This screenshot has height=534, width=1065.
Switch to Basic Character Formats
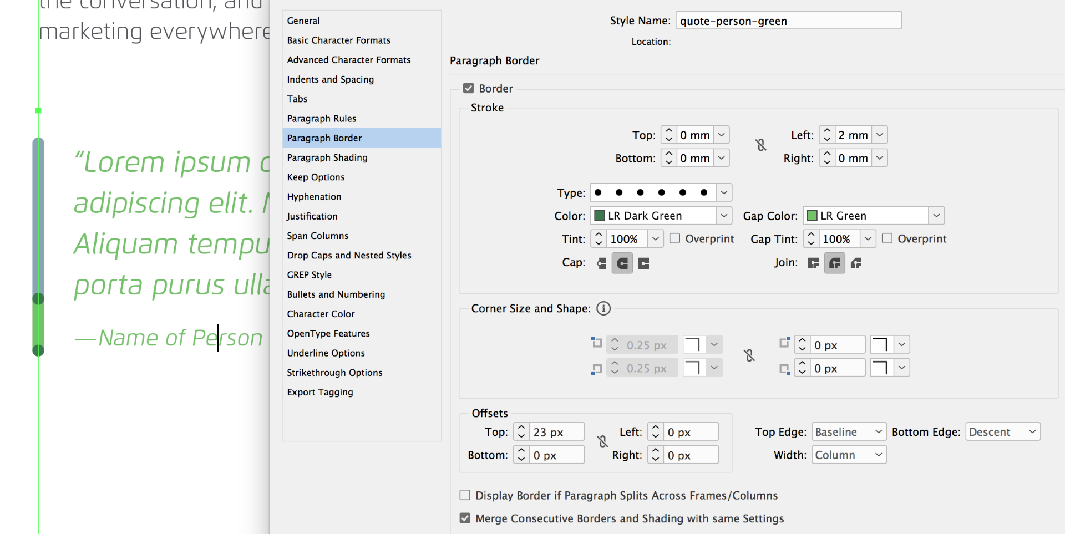pyautogui.click(x=338, y=40)
